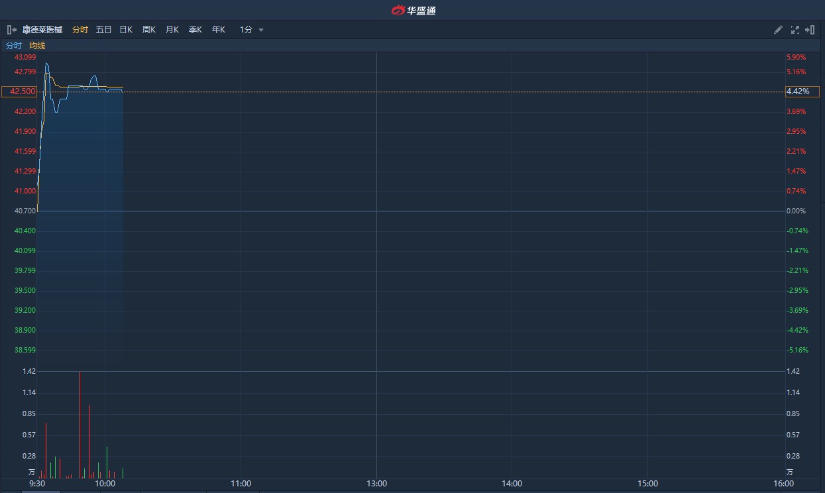Open the 月K chart tab
This screenshot has height=493, width=825.
pos(172,30)
